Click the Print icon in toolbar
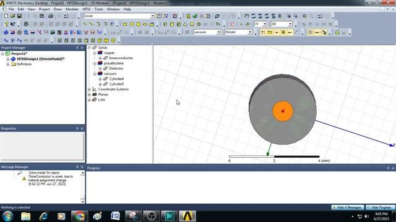The width and height of the screenshot is (396, 222). tap(51, 16)
